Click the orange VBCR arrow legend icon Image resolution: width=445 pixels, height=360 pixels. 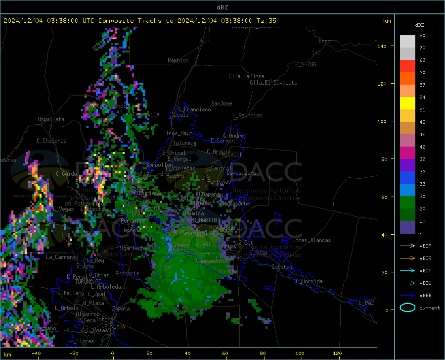(x=407, y=258)
